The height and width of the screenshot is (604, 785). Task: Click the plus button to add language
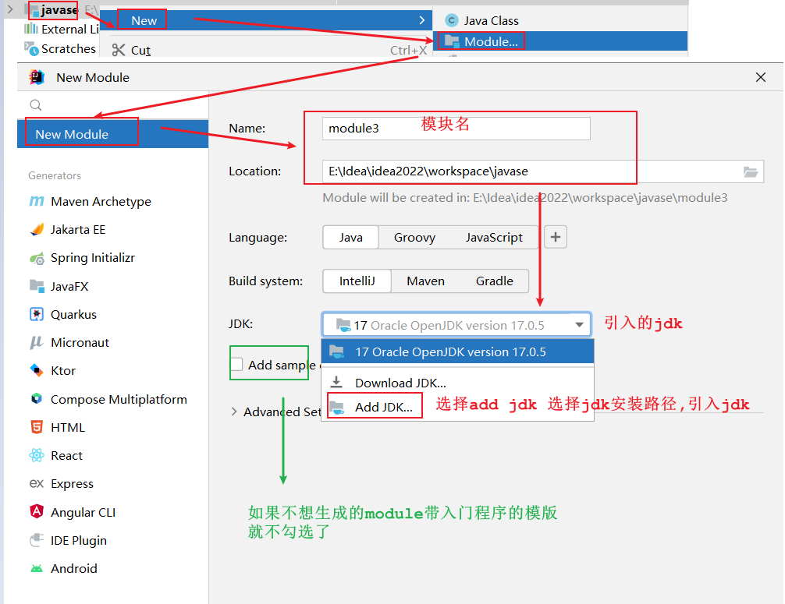(x=555, y=238)
